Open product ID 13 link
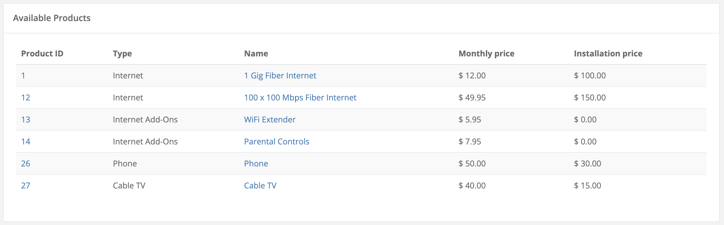The width and height of the screenshot is (724, 225). pos(25,120)
